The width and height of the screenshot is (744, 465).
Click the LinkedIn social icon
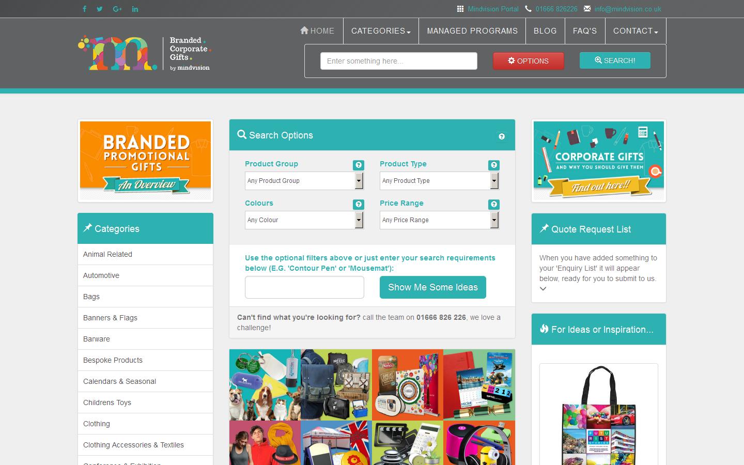tap(135, 9)
